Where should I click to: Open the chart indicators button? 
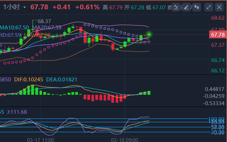[175, 7]
